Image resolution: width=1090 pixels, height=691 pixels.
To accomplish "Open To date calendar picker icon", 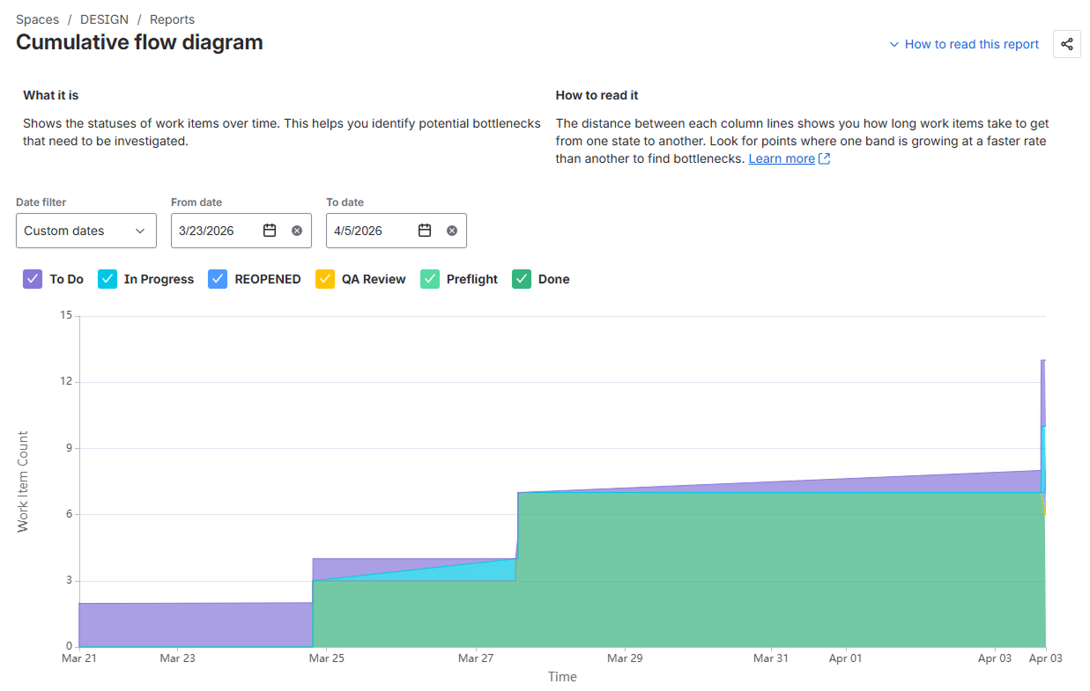I will tap(425, 231).
